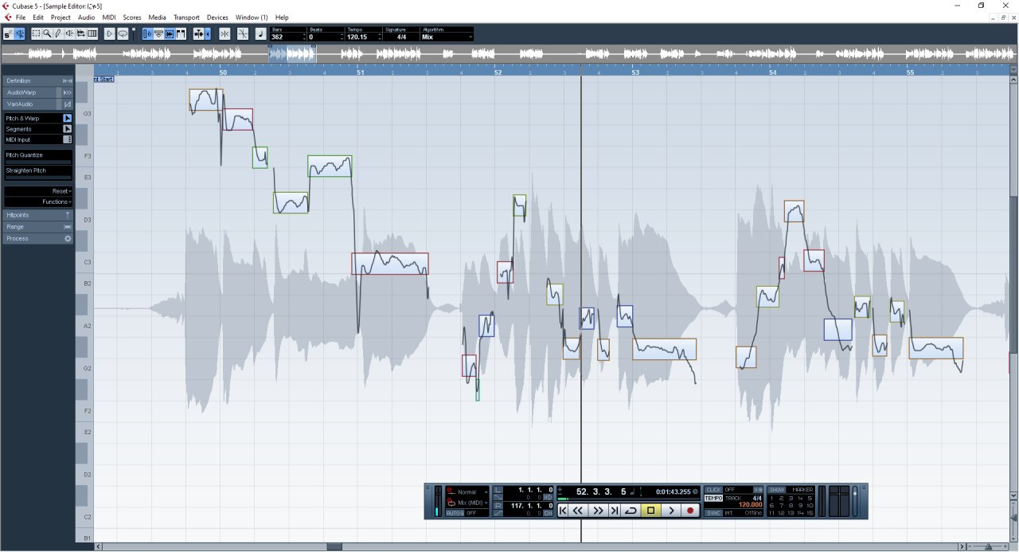Toggle the Audition Loop icon

pos(123,34)
